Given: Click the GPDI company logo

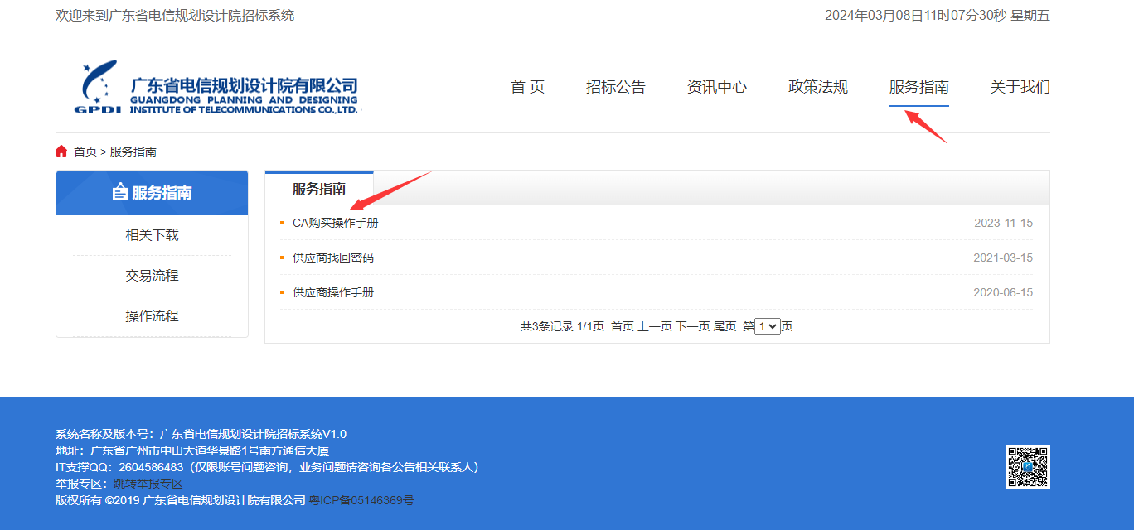Looking at the screenshot, I should (x=217, y=87).
